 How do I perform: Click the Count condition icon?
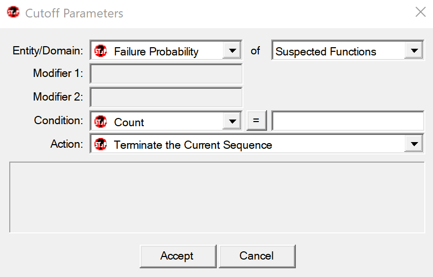tap(101, 122)
